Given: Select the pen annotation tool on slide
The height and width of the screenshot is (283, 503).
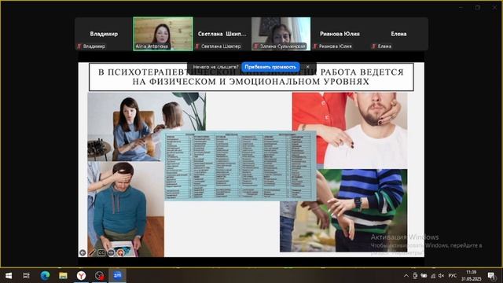Looking at the screenshot, I should click(92, 252).
